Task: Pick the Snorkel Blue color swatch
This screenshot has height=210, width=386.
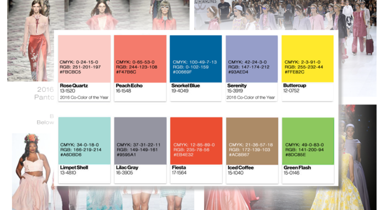Action: click(196, 59)
